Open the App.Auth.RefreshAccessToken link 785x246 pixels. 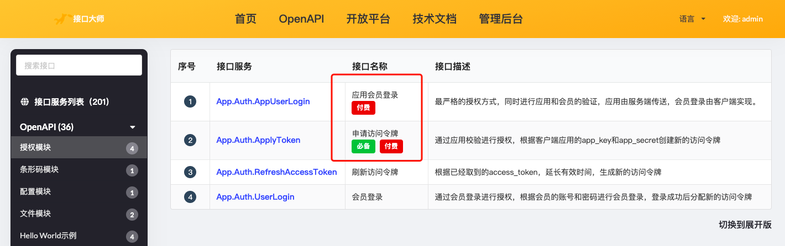click(x=276, y=172)
